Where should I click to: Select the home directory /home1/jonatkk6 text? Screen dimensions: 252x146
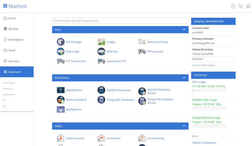pos(203,54)
